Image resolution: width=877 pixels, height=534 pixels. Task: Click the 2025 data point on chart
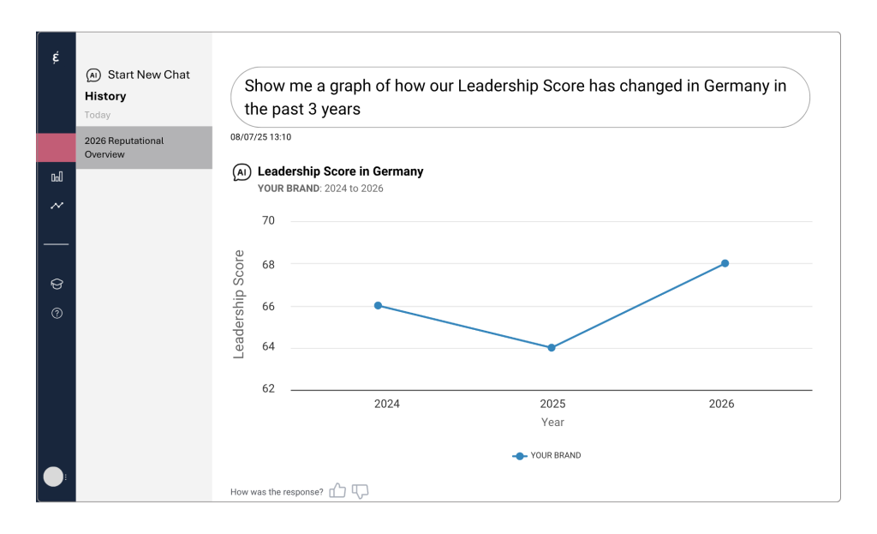pos(552,347)
